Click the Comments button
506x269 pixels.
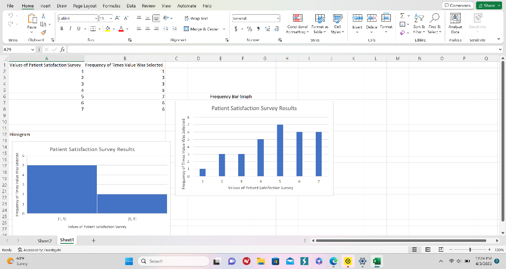[x=458, y=5]
